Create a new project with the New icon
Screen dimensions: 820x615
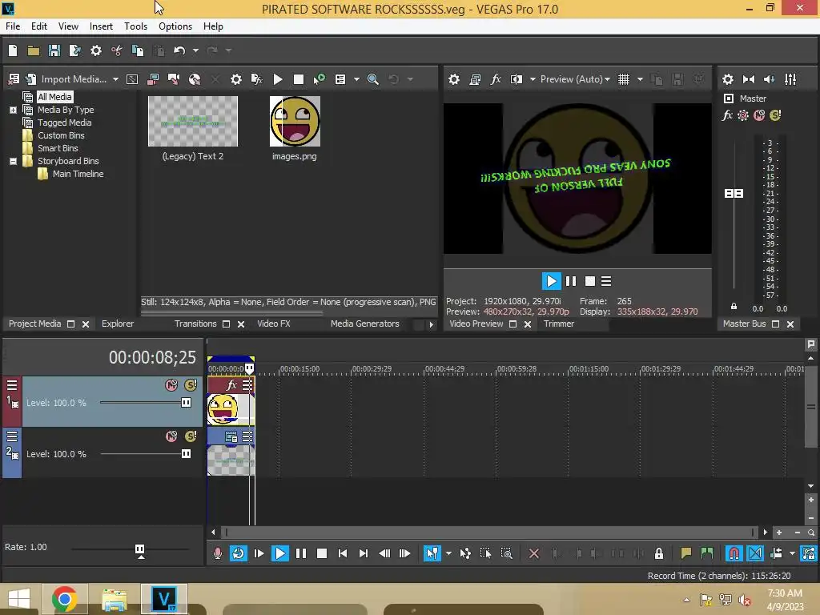click(13, 50)
